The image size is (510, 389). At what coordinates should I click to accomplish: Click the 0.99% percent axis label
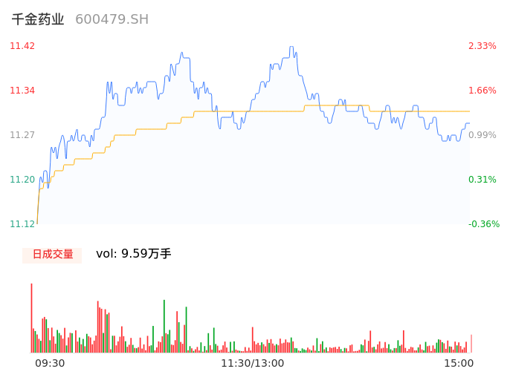point(482,135)
